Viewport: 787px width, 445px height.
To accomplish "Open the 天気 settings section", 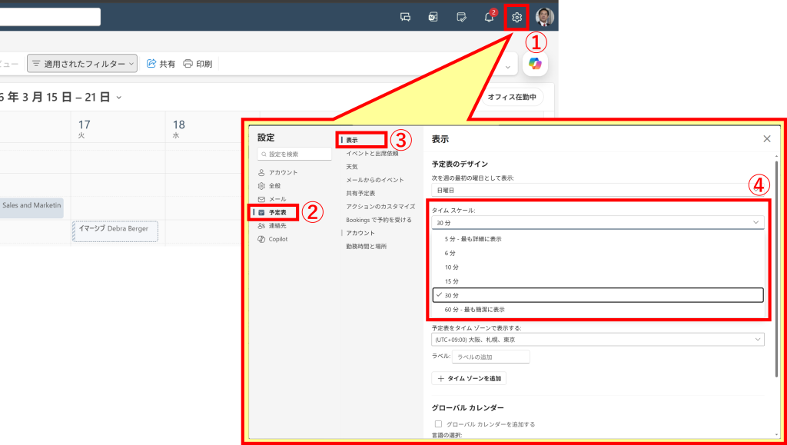I will pyautogui.click(x=351, y=167).
